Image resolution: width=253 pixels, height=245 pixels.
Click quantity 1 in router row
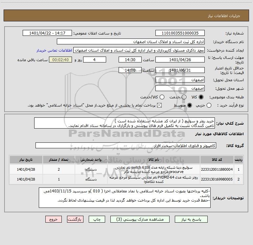59,179
